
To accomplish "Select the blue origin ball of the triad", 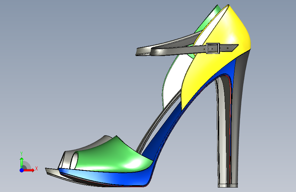I will pos(22,170).
